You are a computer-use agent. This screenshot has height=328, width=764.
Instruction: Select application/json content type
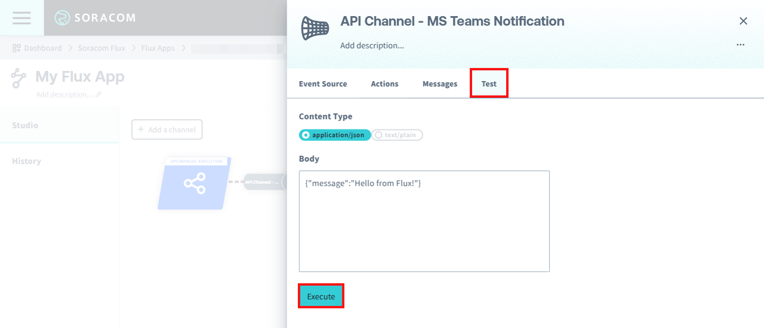coord(335,135)
